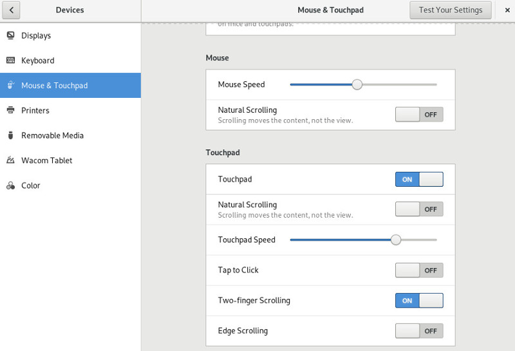Click the Devices header title
The image size is (515, 351).
click(70, 10)
